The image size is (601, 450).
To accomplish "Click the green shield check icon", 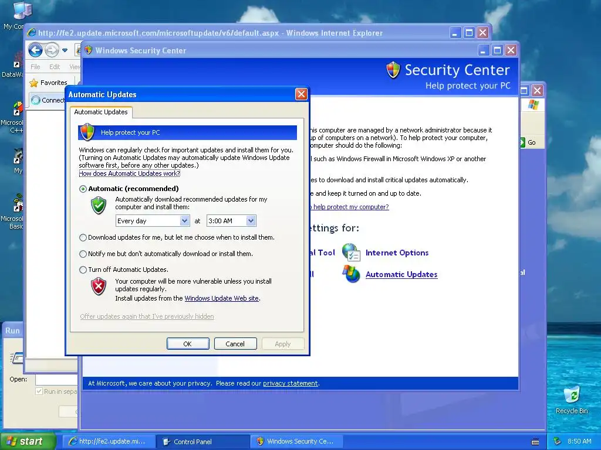I will 99,205.
